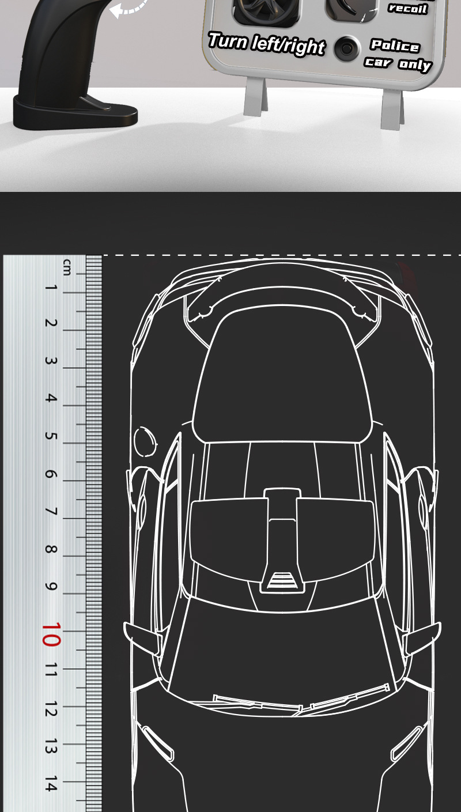Screen dimensions: 461x812
Task: Click the red '10' on the ruler
Action: pyautogui.click(x=51, y=634)
